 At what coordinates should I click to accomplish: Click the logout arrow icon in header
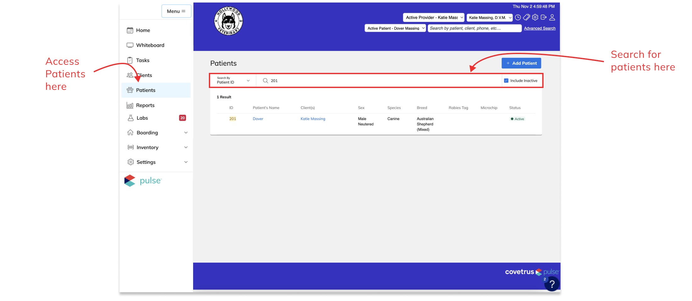[544, 18]
